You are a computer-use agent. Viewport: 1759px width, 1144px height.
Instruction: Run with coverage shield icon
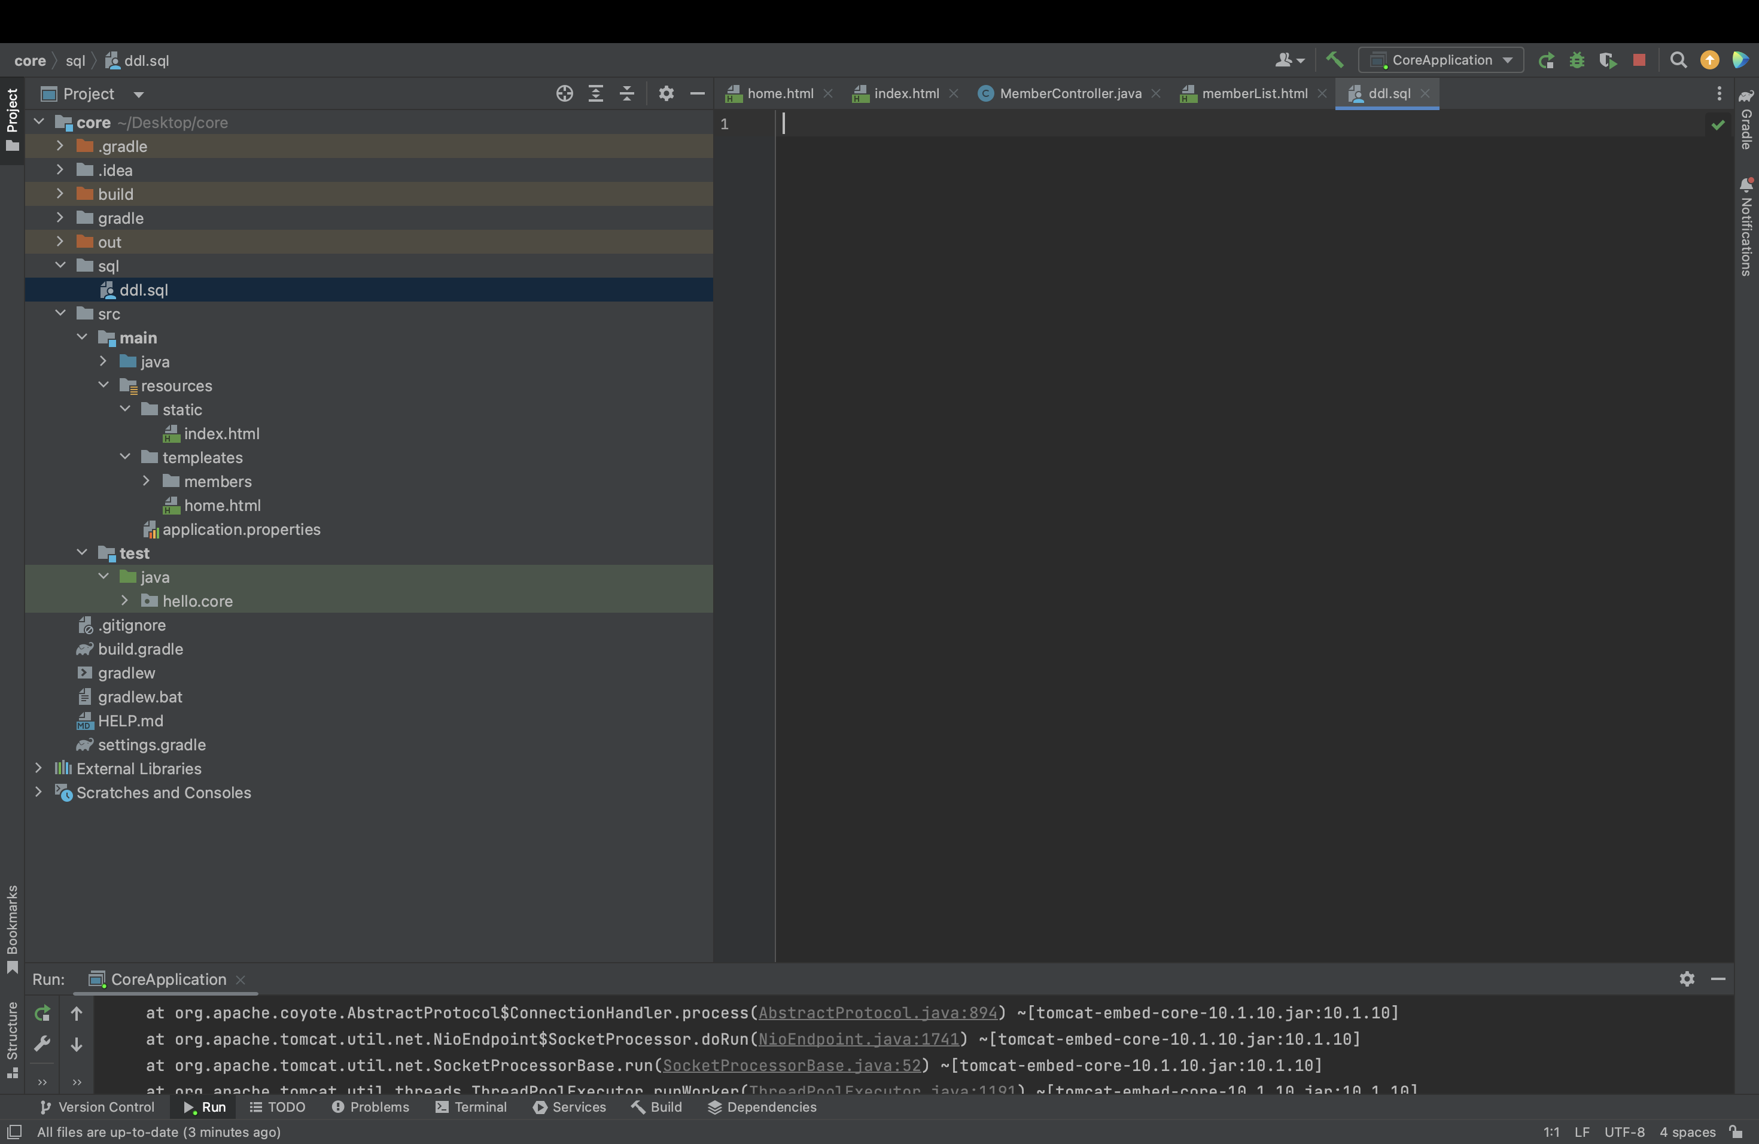tap(1608, 60)
